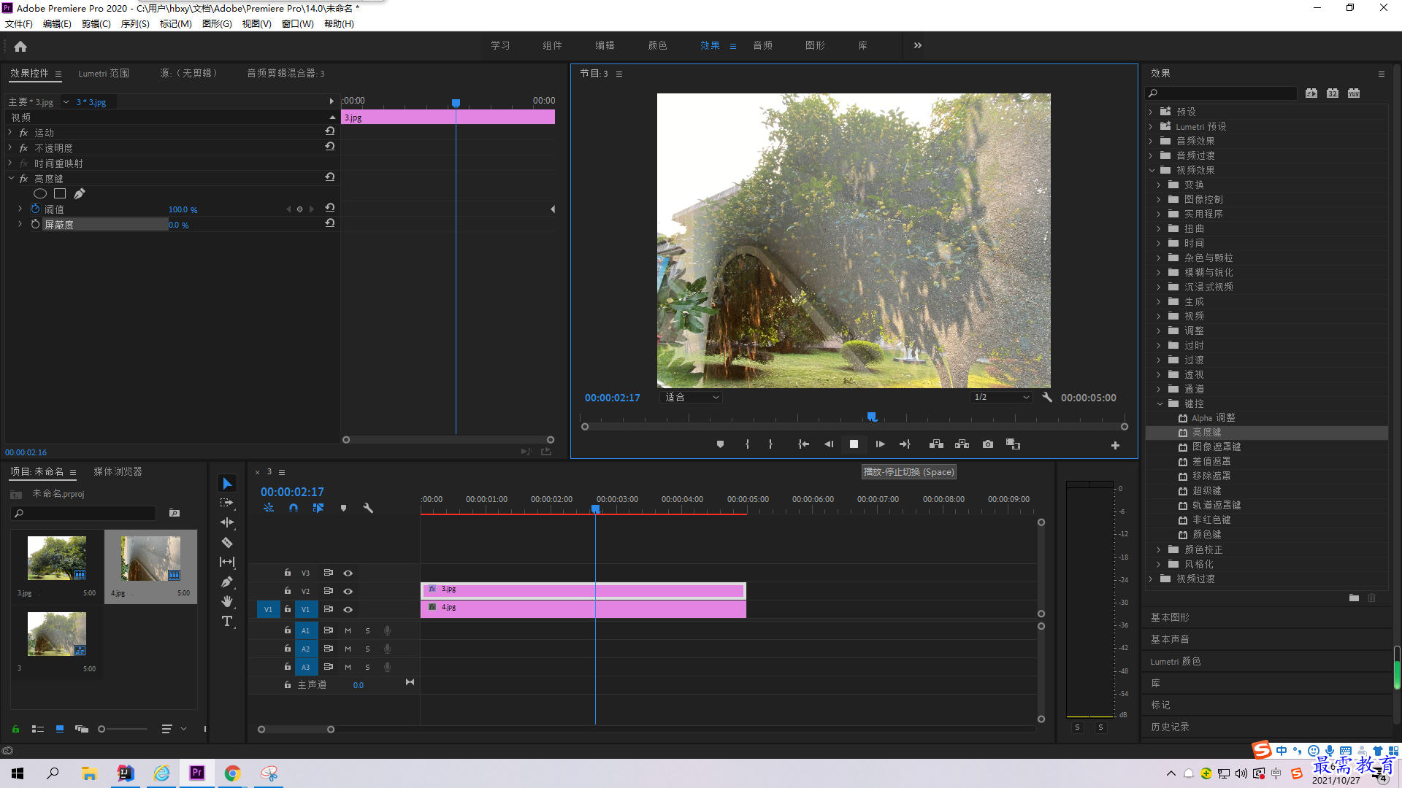Select the Razor tool
This screenshot has height=788, width=1402.
[227, 542]
